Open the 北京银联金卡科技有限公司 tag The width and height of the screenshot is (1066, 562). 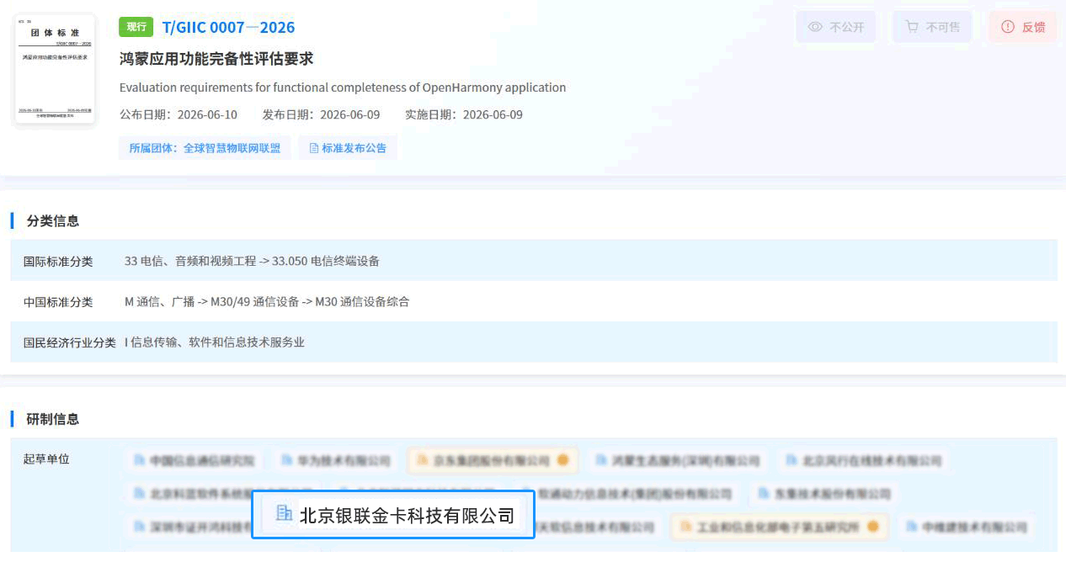click(393, 515)
